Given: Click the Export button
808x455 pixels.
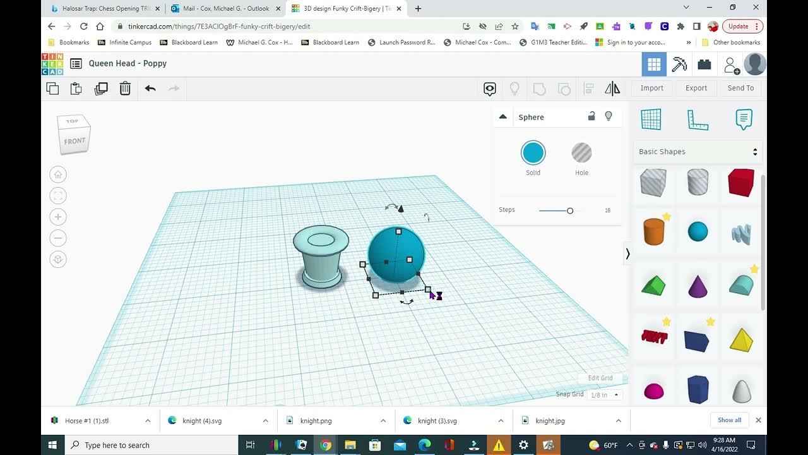Looking at the screenshot, I should [696, 88].
